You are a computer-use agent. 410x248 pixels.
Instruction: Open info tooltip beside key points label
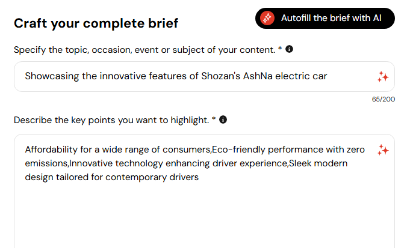click(x=223, y=119)
